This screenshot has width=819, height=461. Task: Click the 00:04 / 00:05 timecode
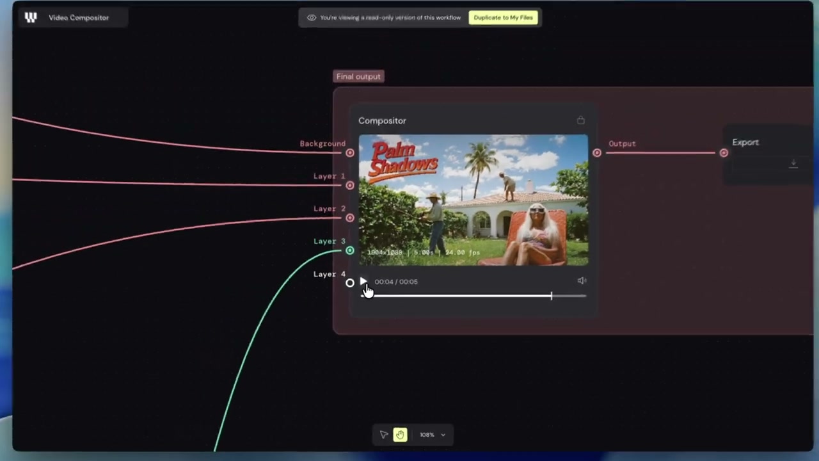[396, 282]
